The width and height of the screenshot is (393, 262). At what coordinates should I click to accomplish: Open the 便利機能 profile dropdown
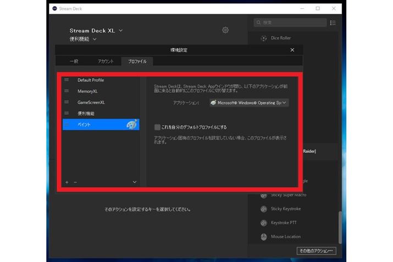[95, 39]
